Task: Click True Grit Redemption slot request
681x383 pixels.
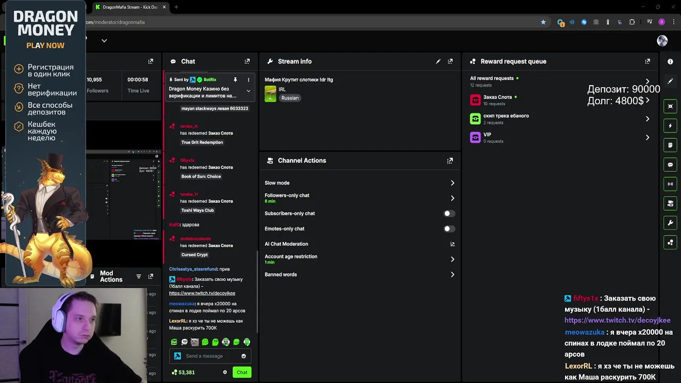Action: (202, 143)
